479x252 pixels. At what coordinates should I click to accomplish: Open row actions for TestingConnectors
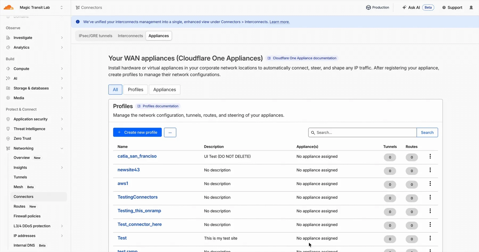(x=430, y=197)
